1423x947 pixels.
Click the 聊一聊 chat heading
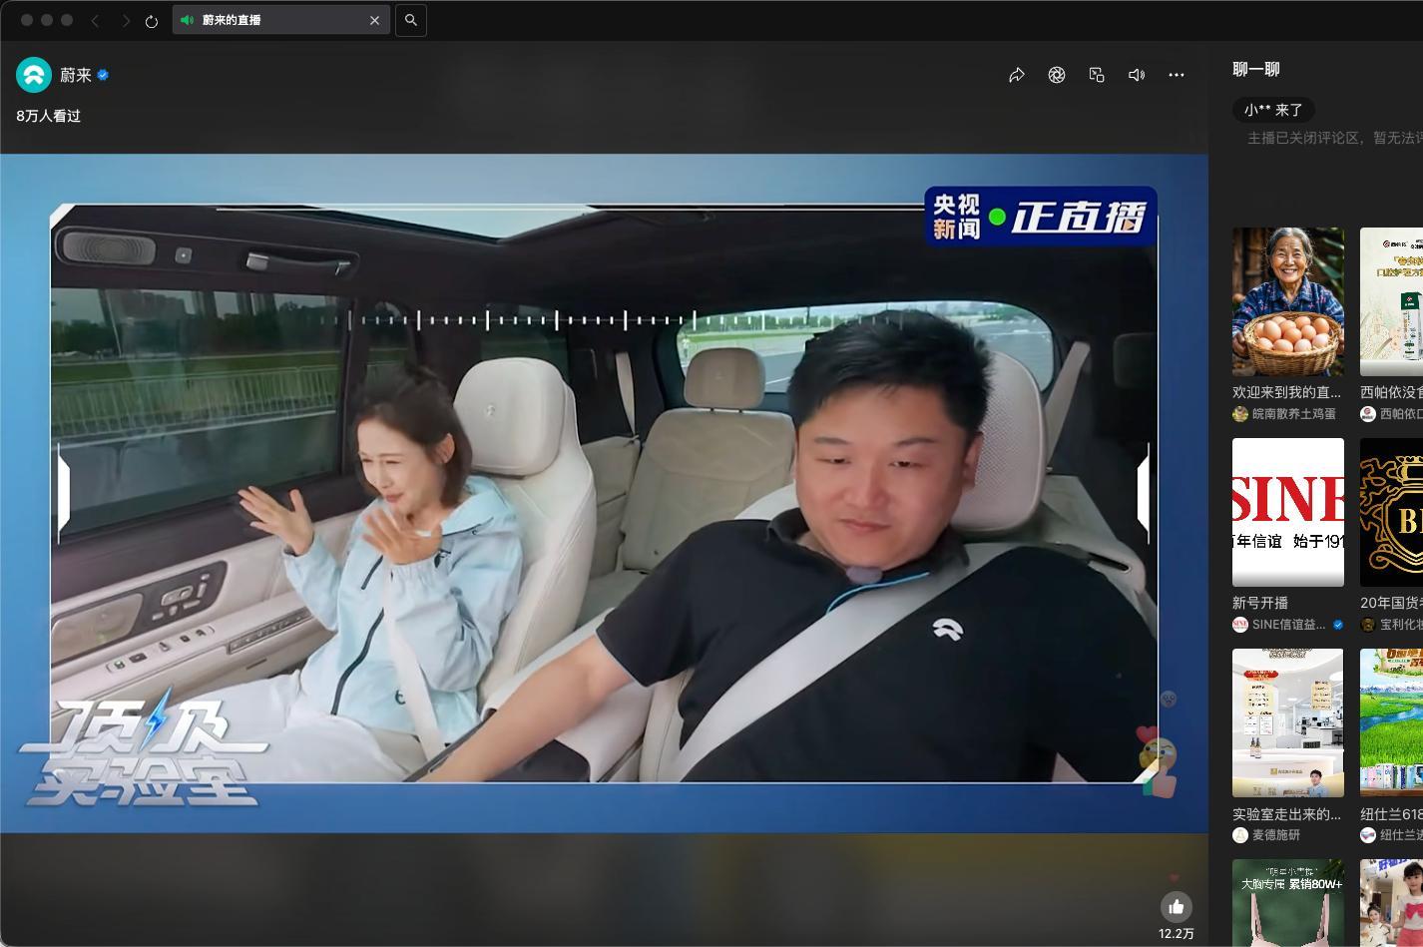pos(1256,69)
